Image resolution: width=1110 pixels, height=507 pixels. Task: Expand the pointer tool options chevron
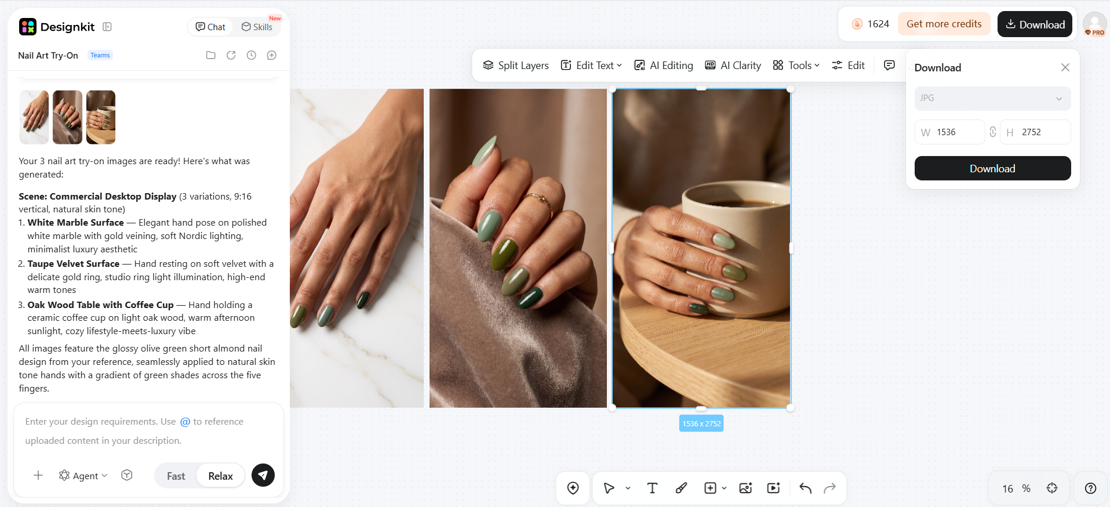coord(628,488)
